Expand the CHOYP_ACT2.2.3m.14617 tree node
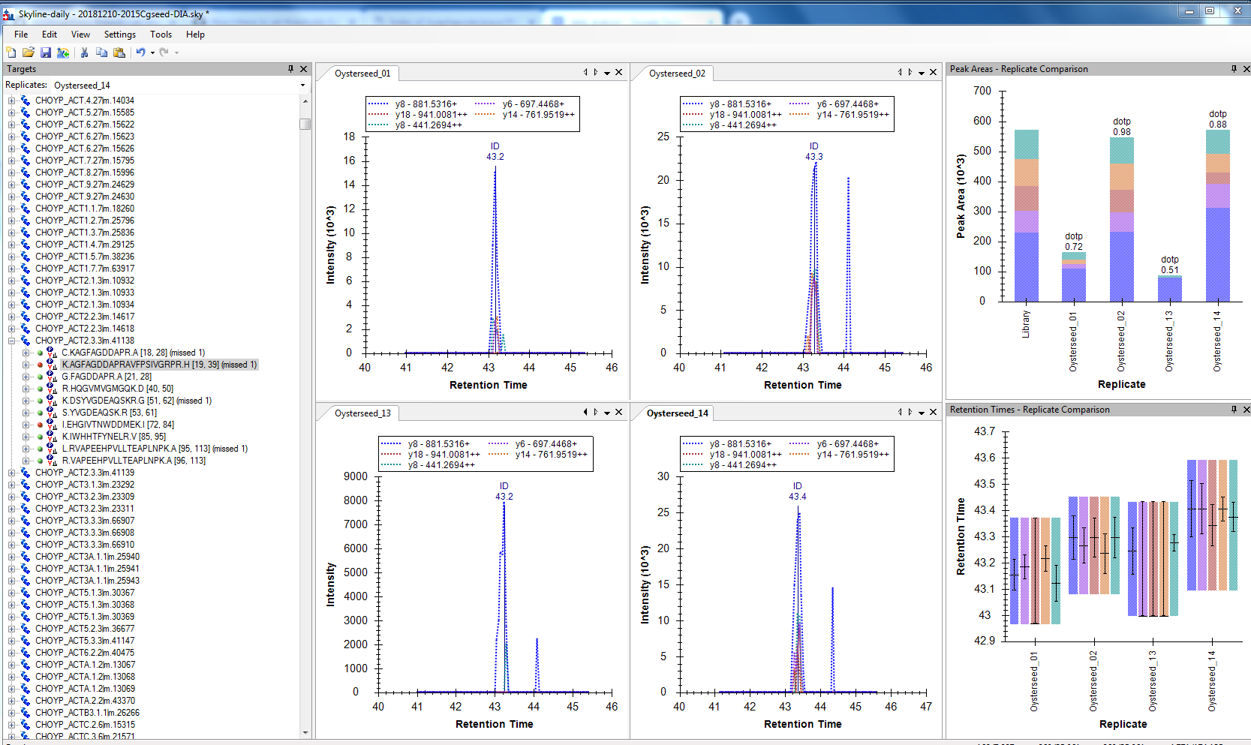The width and height of the screenshot is (1251, 745). click(13, 316)
